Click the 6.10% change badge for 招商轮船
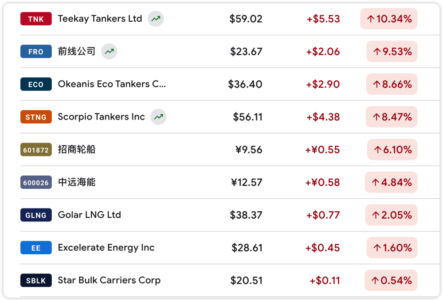The height and width of the screenshot is (301, 443). pos(392,149)
